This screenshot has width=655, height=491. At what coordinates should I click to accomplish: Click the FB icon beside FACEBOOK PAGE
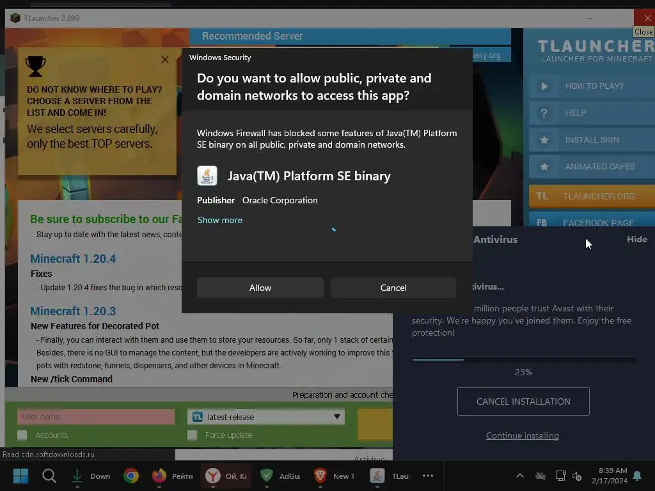pyautogui.click(x=542, y=222)
